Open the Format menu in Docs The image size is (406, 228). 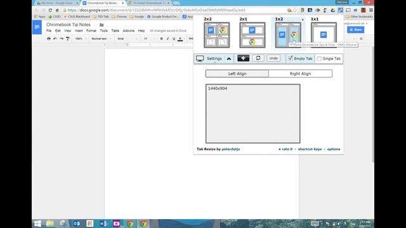pos(91,30)
